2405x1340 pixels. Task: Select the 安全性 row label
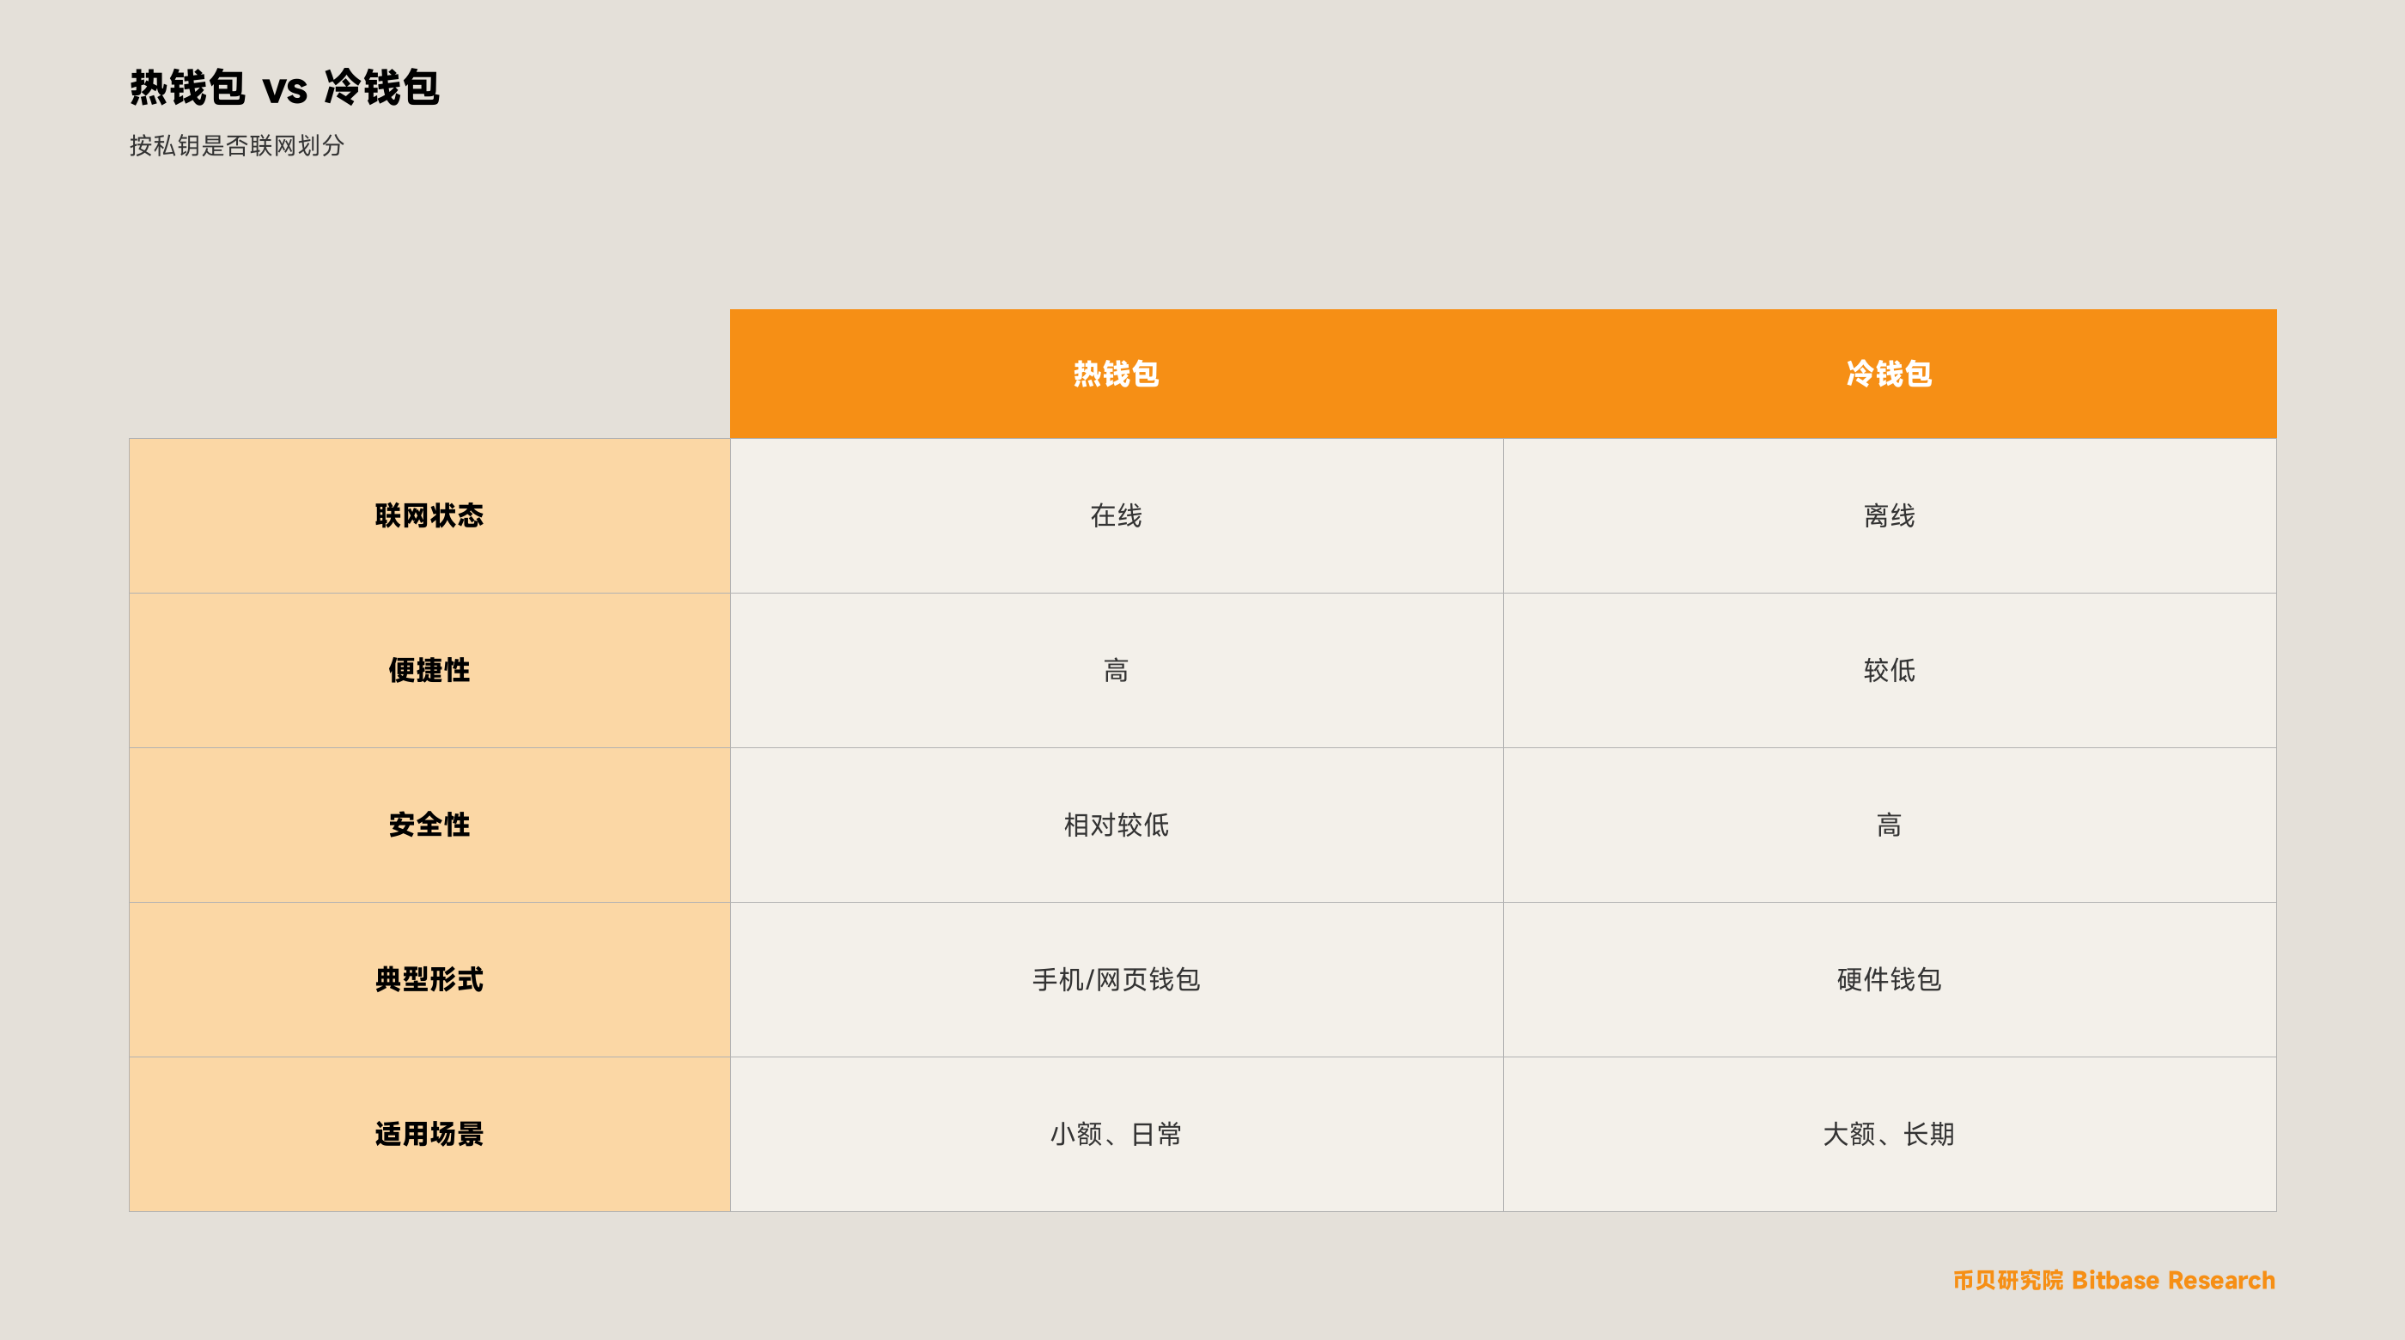429,825
